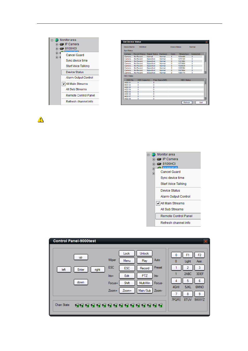Image resolution: width=248 pixels, height=351 pixels.
Task: Click Signal Status column header
Action: [x=152, y=54]
